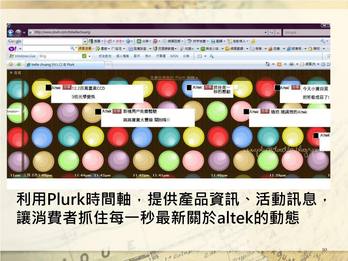The width and height of the screenshot is (348, 261).
Task: Click the Google toolbar search field
Action: pos(53,41)
